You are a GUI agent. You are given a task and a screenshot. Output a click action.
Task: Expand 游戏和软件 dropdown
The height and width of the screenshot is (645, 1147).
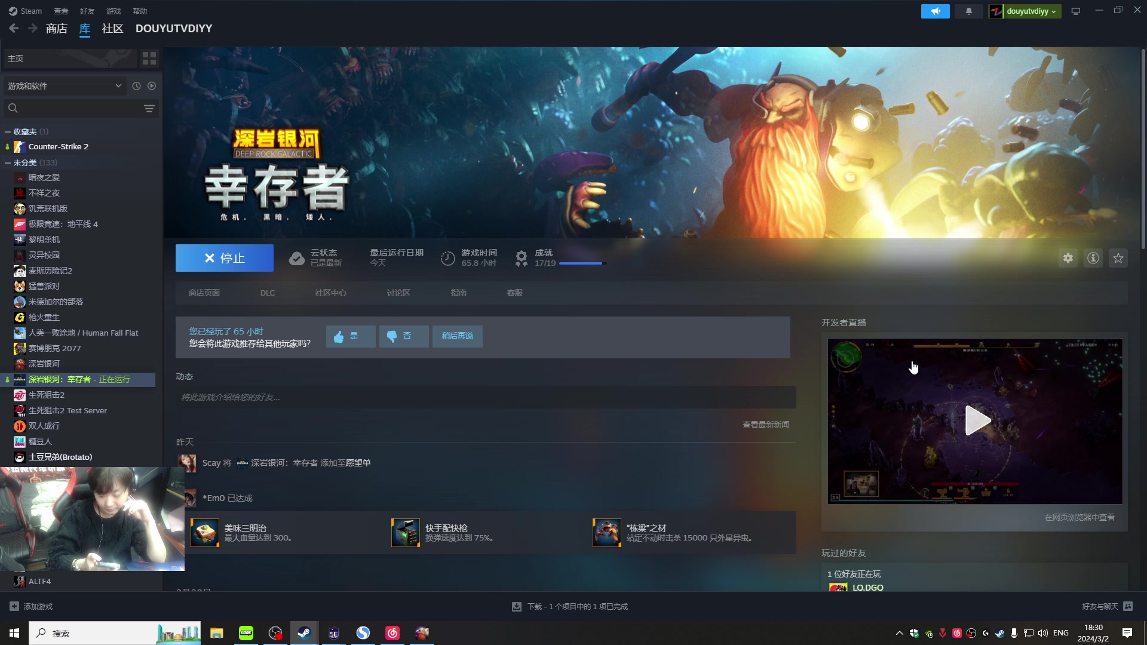pos(65,86)
